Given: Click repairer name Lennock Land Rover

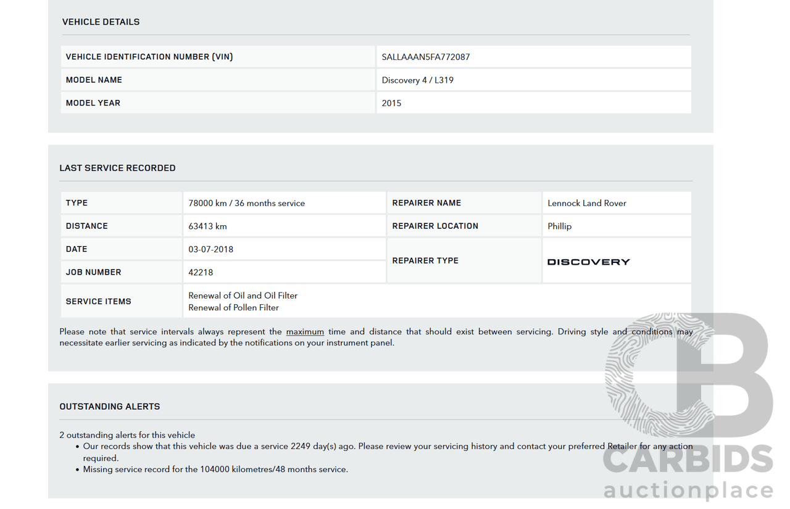Looking at the screenshot, I should 587,203.
